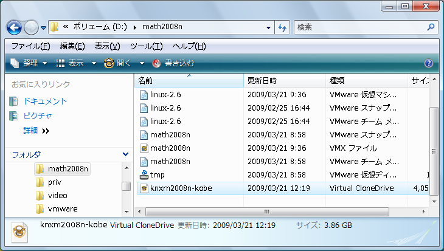
Task: Select math2008n VMware チーム file icon
Action: (x=144, y=162)
